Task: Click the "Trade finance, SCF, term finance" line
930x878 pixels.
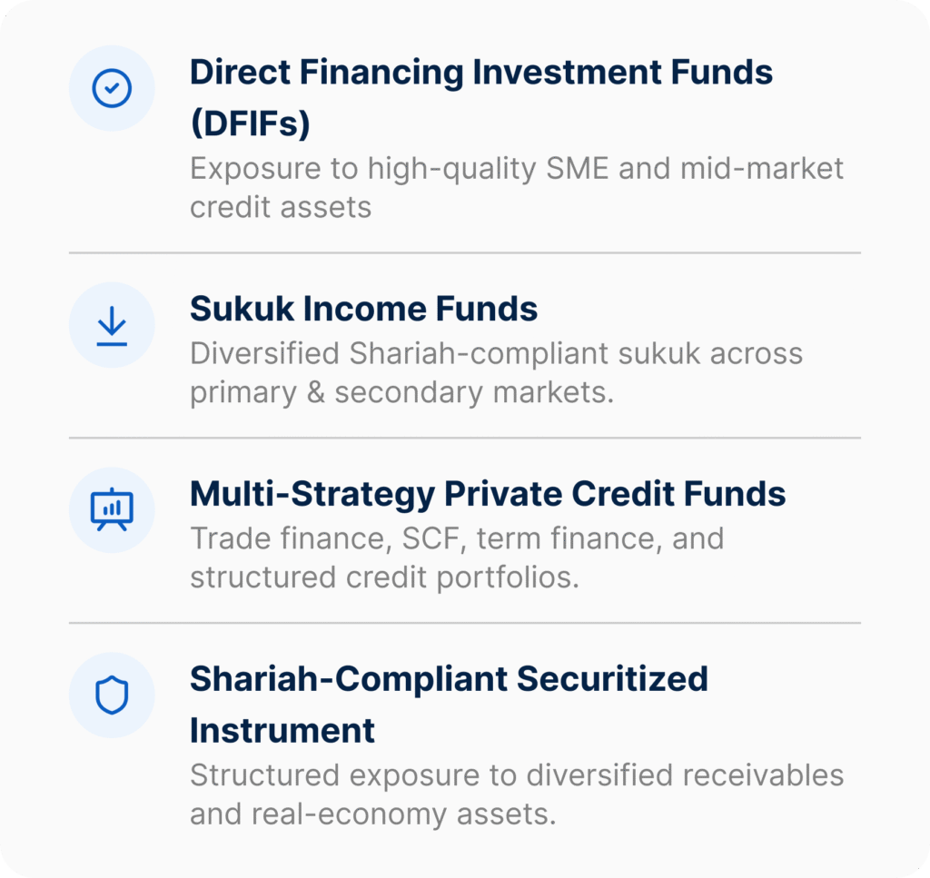Action: (456, 538)
